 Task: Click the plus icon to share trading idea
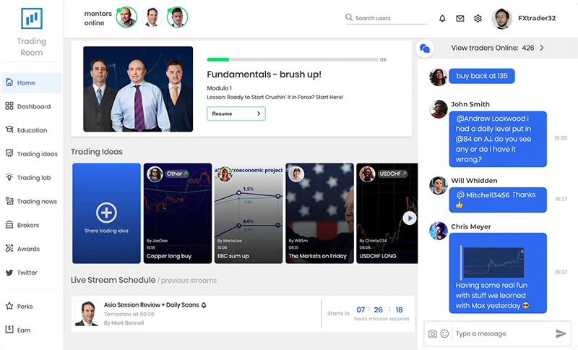106,212
